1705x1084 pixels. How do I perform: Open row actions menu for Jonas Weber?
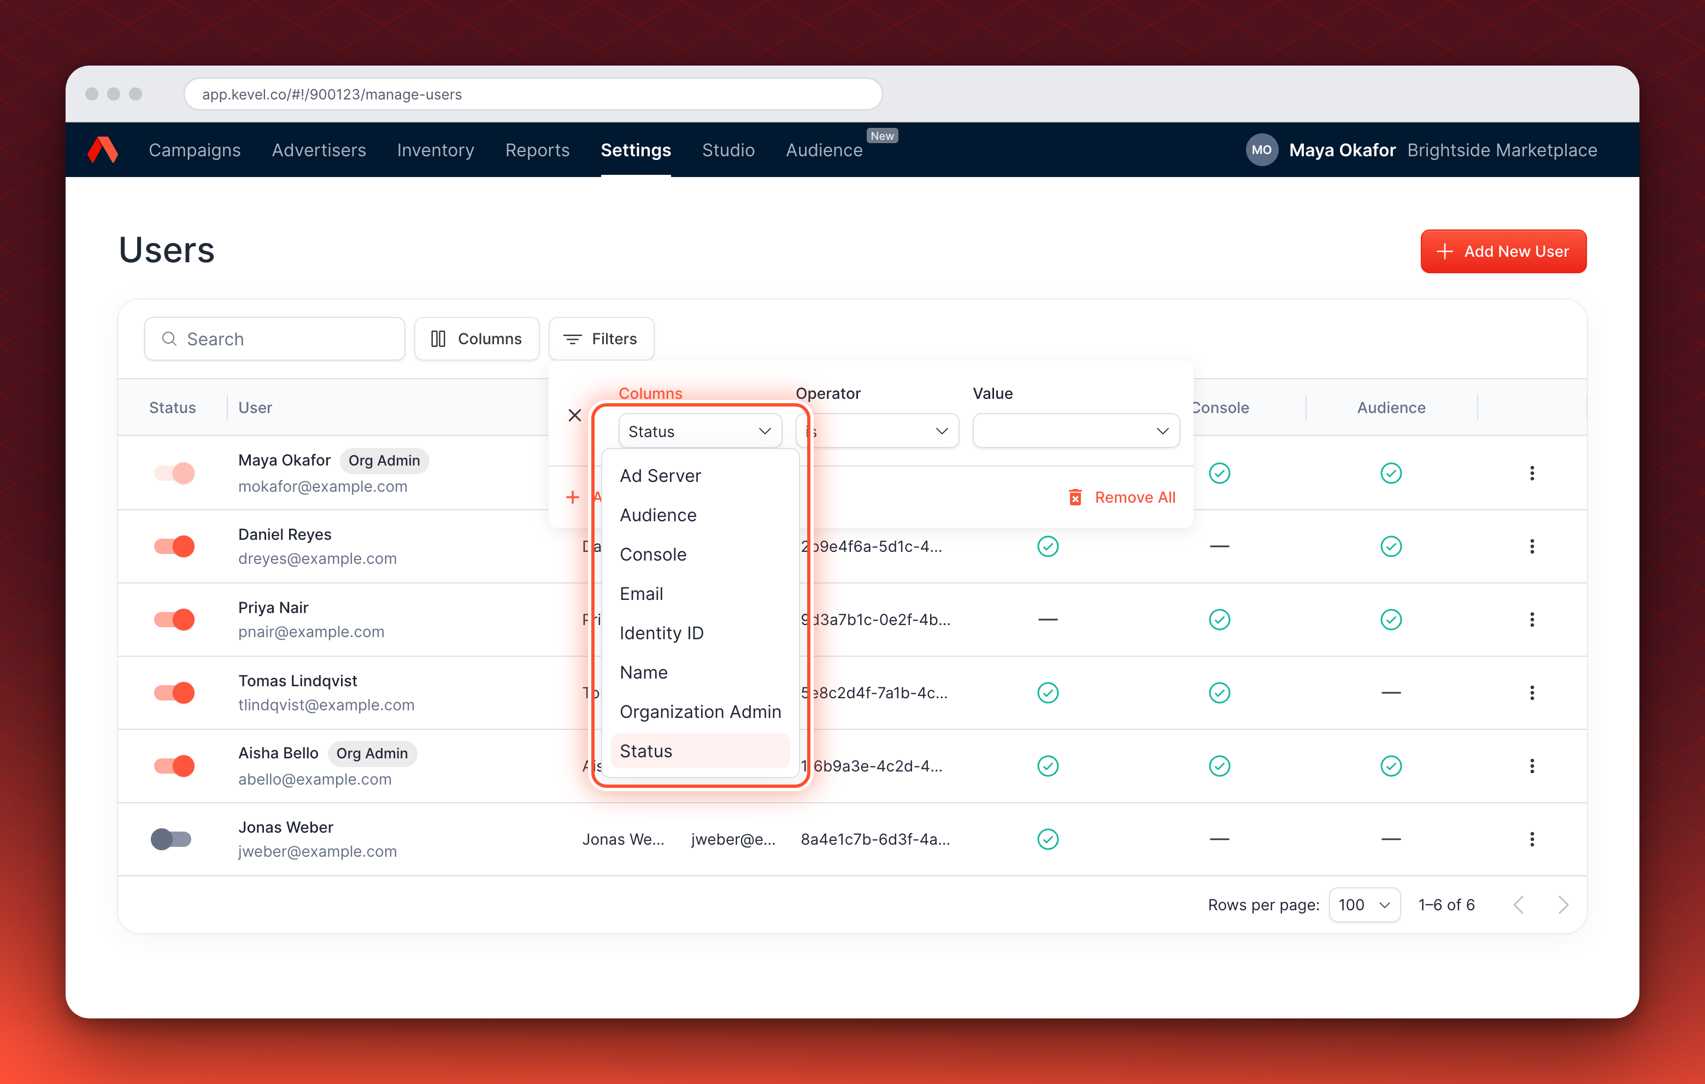(1532, 839)
